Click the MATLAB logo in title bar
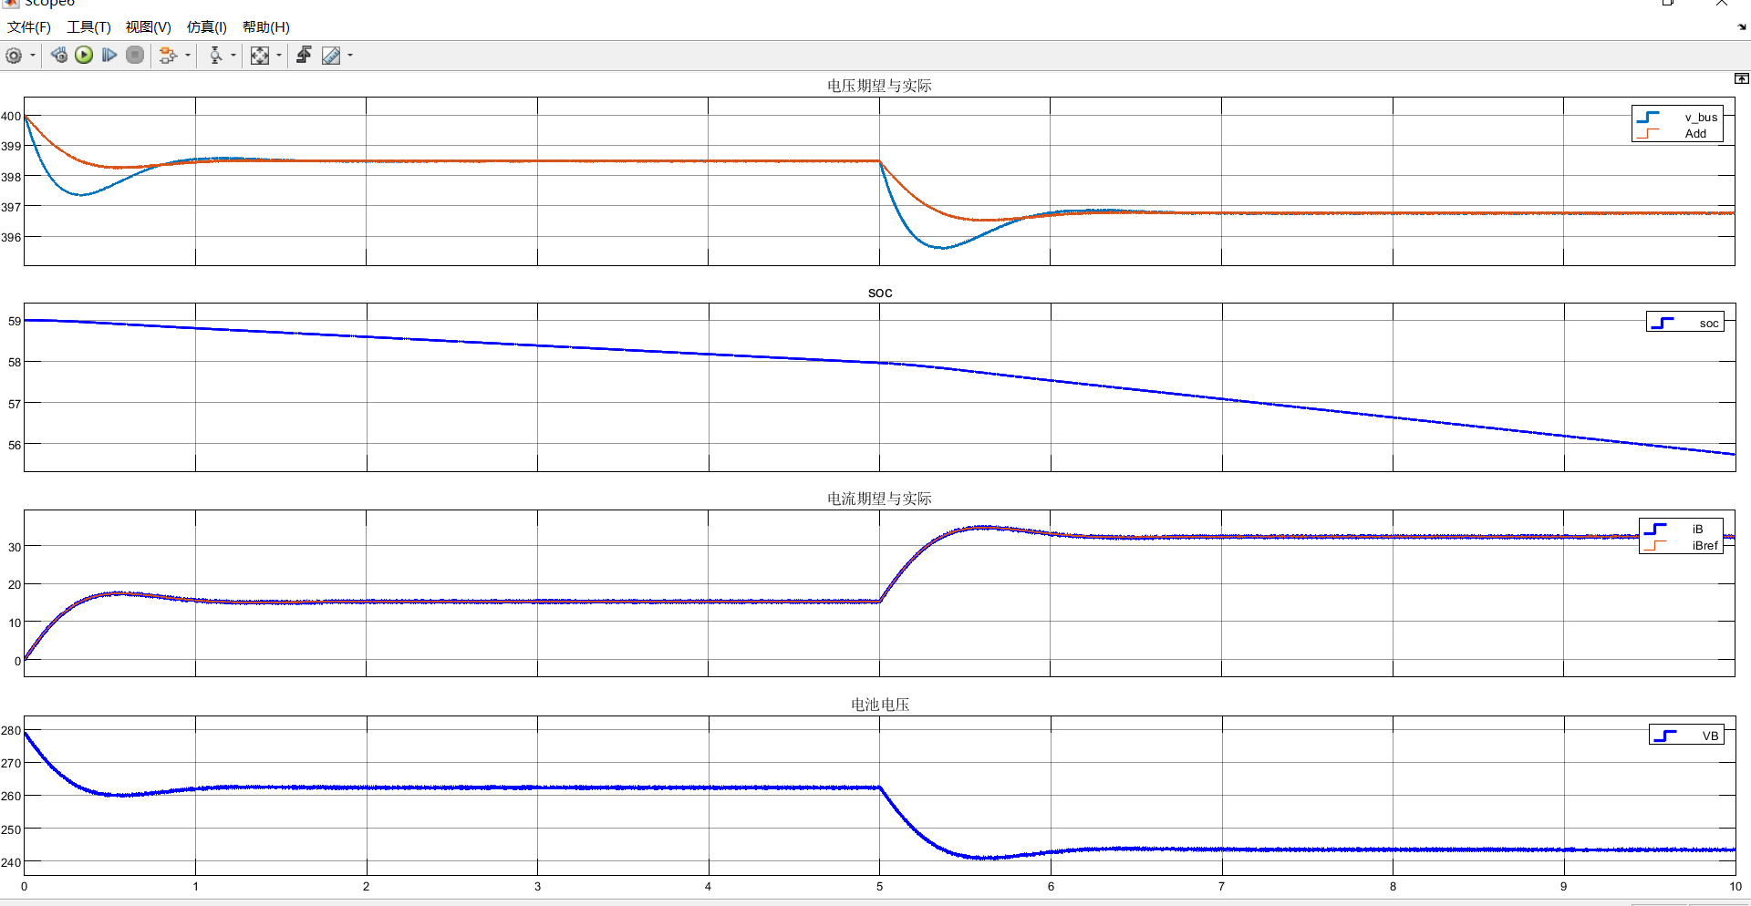Viewport: 1751px width, 906px height. (x=11, y=3)
